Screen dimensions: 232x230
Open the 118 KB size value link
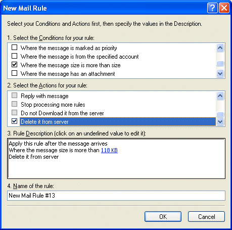109,150
